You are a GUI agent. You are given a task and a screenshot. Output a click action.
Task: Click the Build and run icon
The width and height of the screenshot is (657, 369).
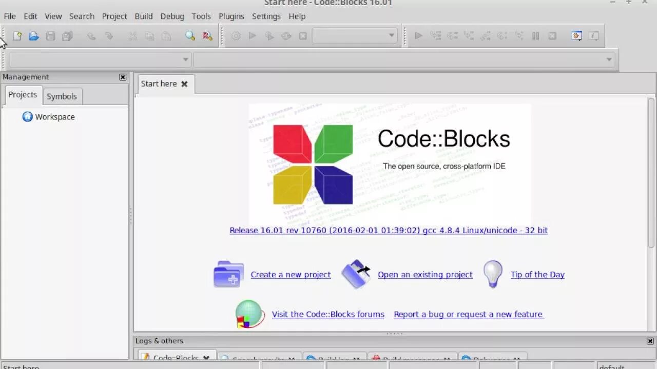tap(269, 36)
